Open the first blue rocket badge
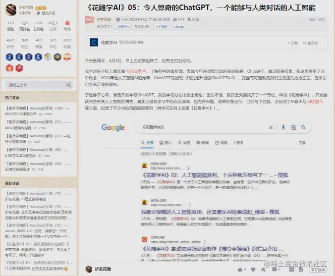This screenshot has height=276, width=335. click(x=10, y=57)
